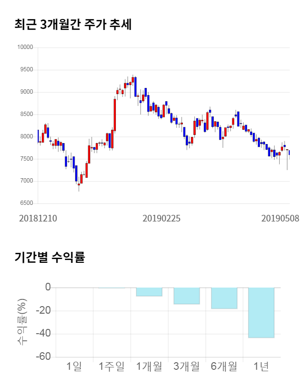Click the -60 return axis label
Image resolution: width=304 pixels, height=385 pixels.
43,356
